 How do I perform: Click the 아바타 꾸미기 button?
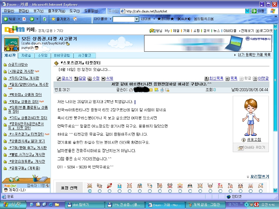tap(251, 147)
